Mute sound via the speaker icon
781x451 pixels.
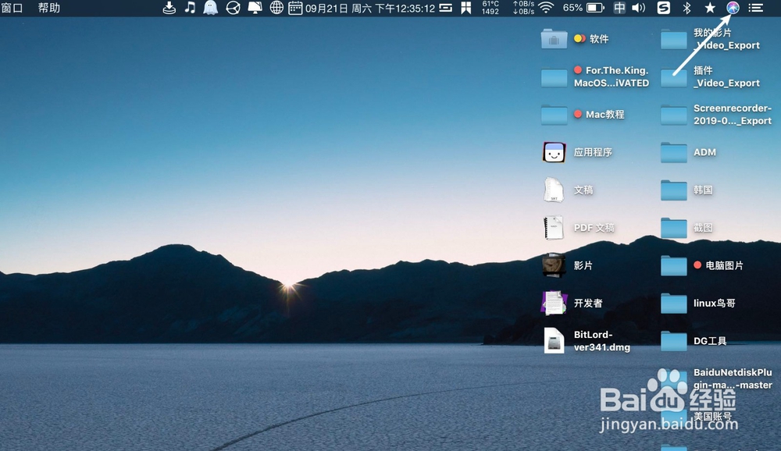pos(639,9)
